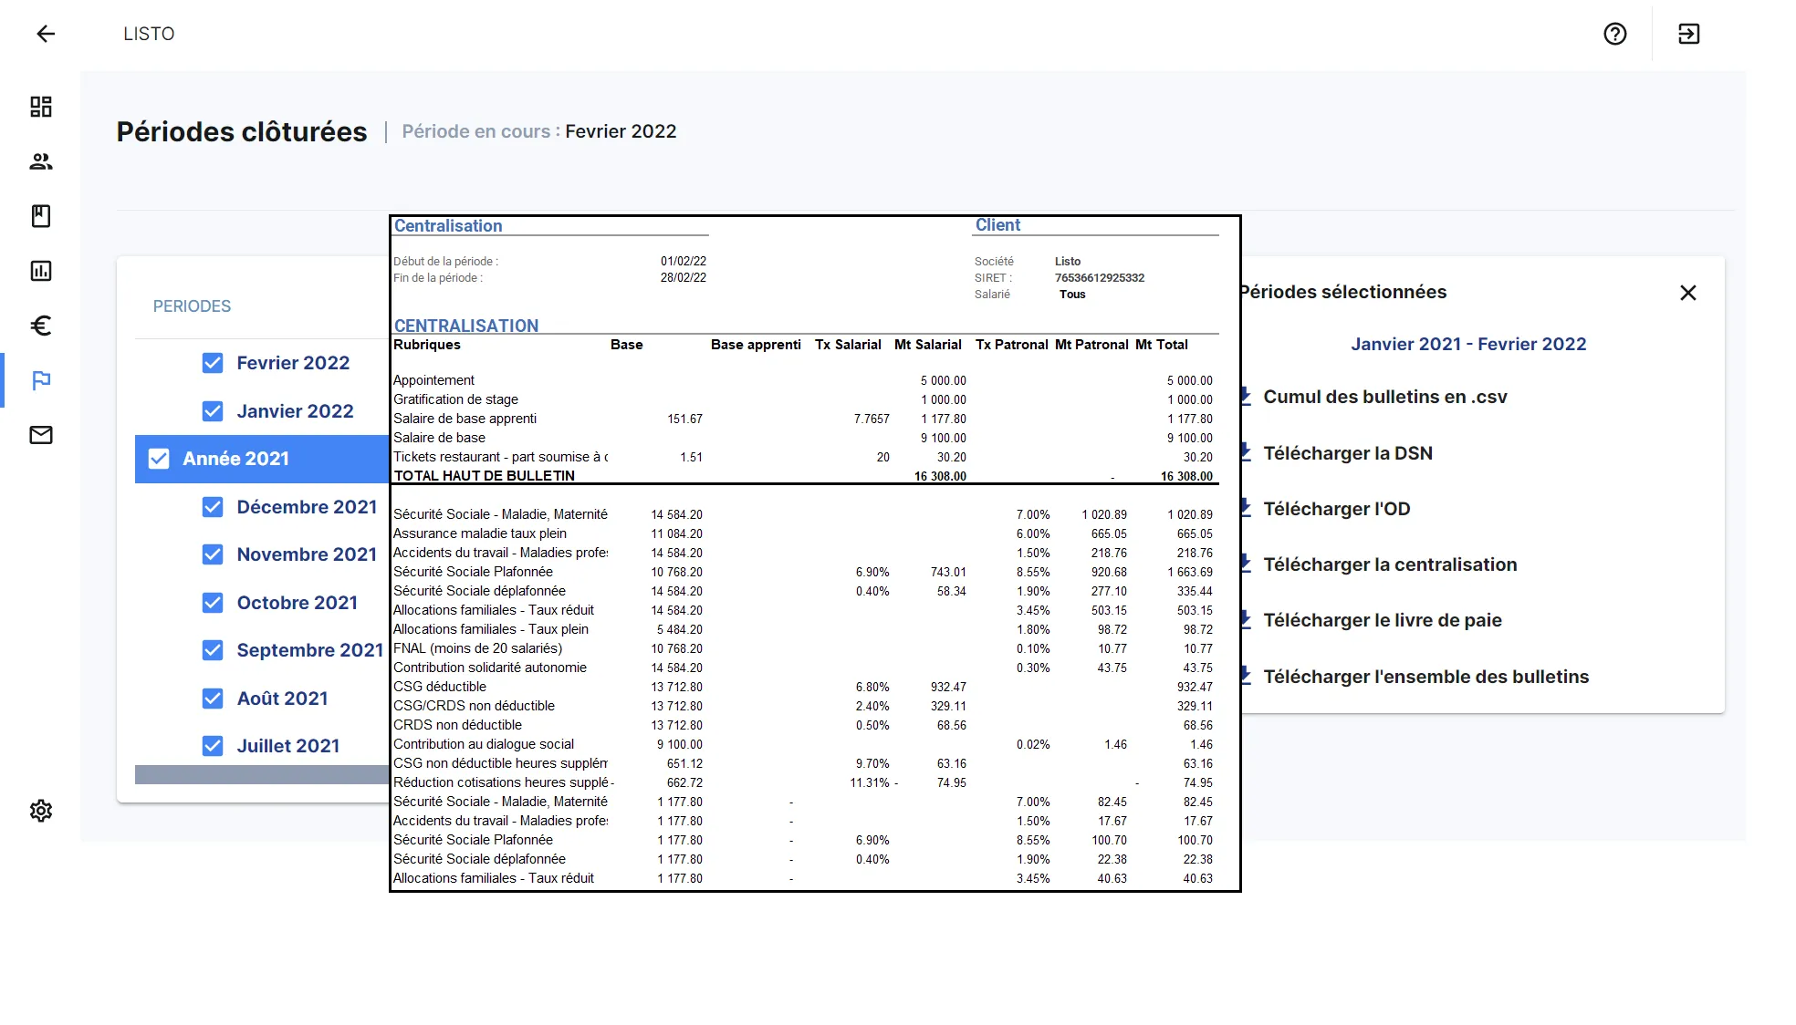Select the flag periods icon in sidebar
Viewport: 1796px width, 1025px height.
[41, 380]
